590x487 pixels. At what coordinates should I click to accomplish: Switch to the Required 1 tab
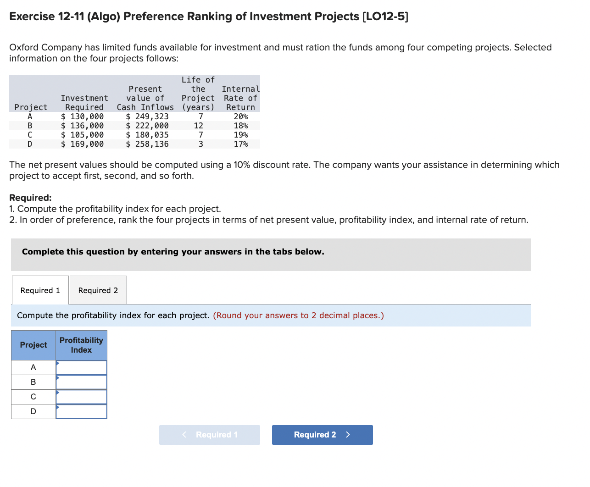click(x=39, y=290)
